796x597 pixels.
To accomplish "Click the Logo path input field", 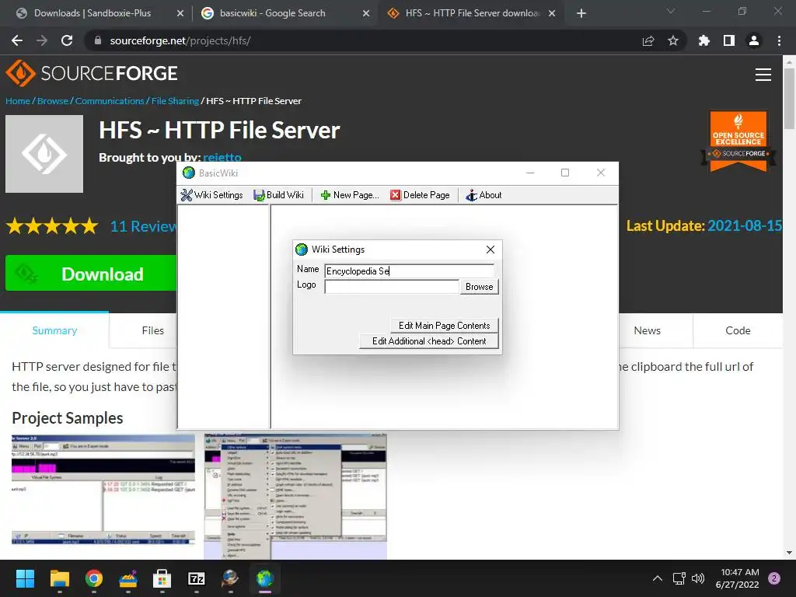I will click(x=392, y=287).
